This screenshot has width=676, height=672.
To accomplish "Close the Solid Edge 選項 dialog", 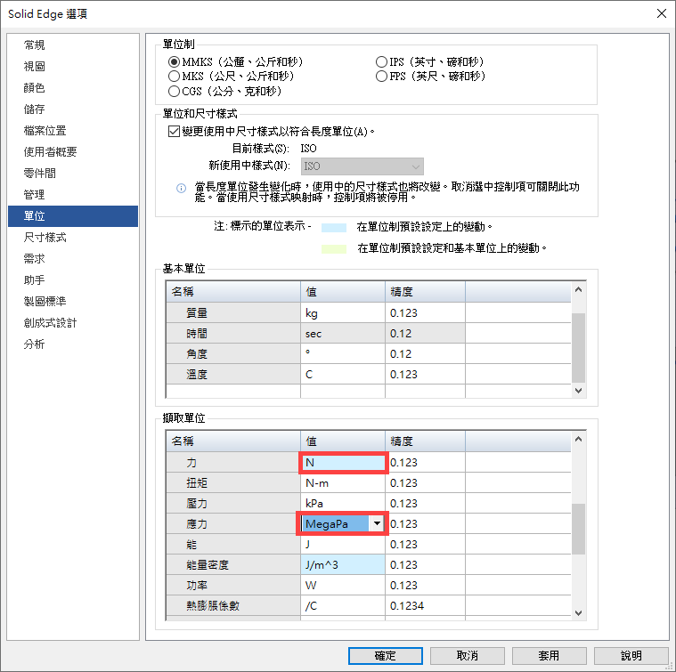I will (x=662, y=13).
